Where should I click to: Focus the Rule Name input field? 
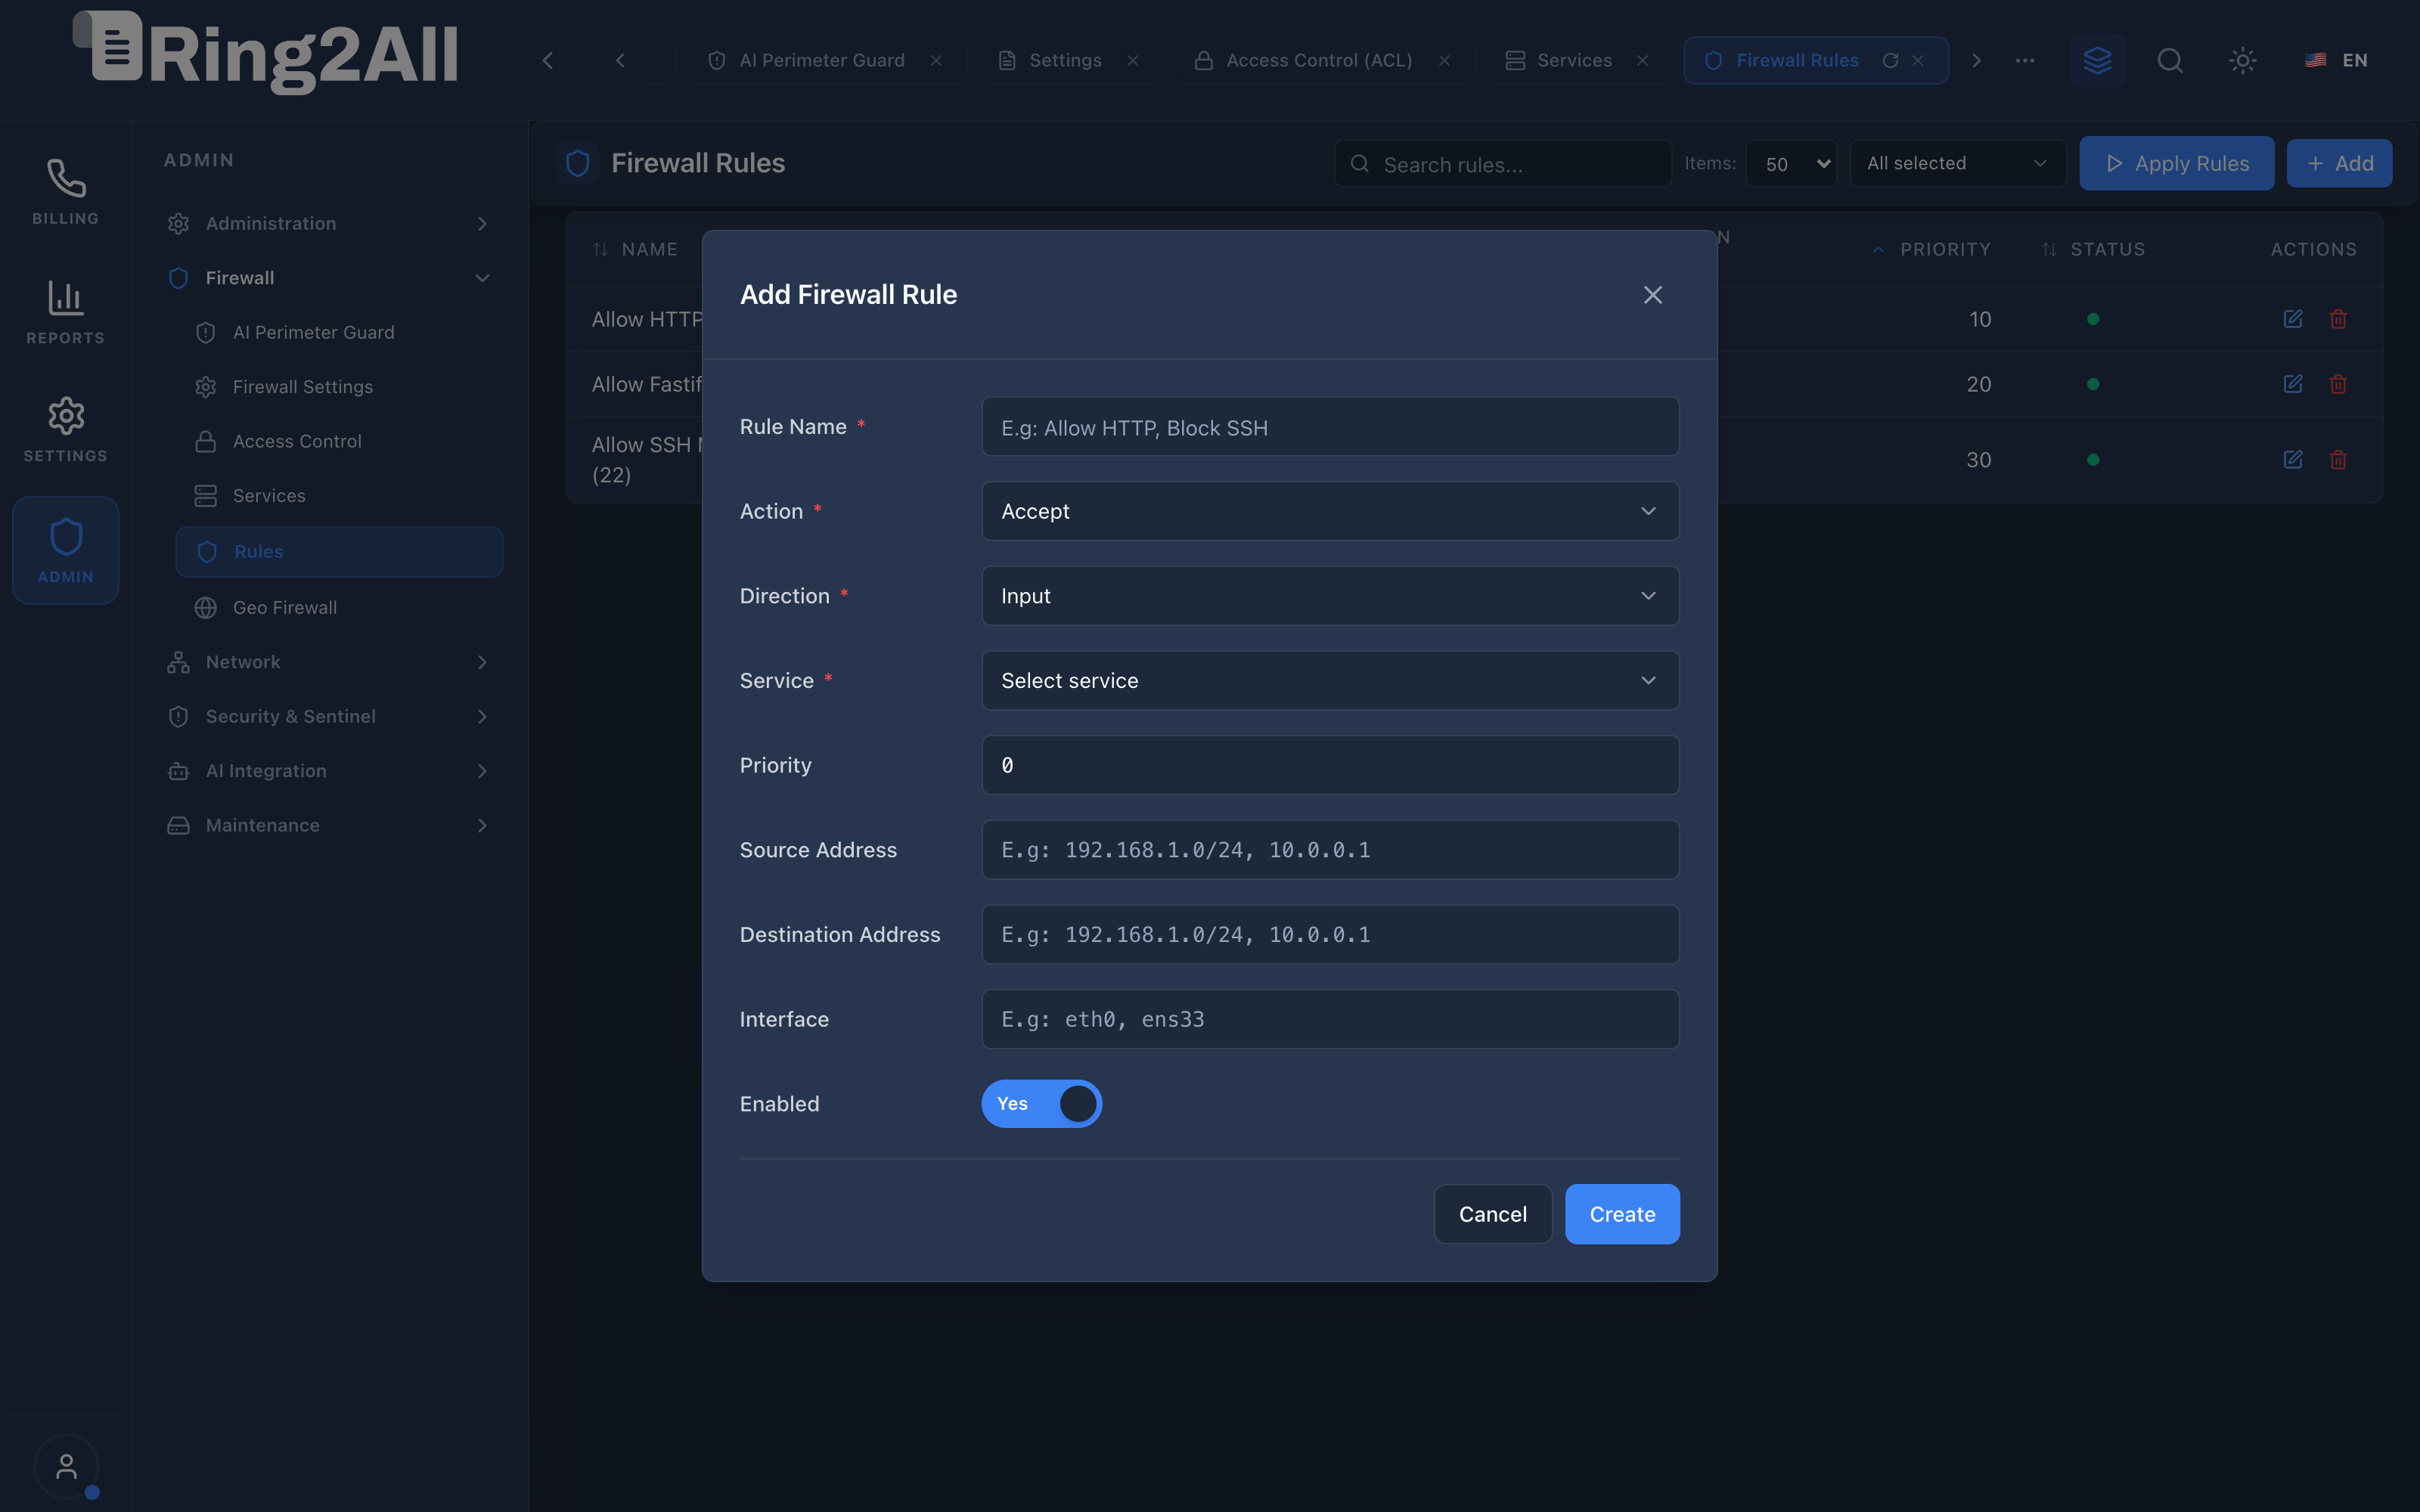click(1330, 427)
